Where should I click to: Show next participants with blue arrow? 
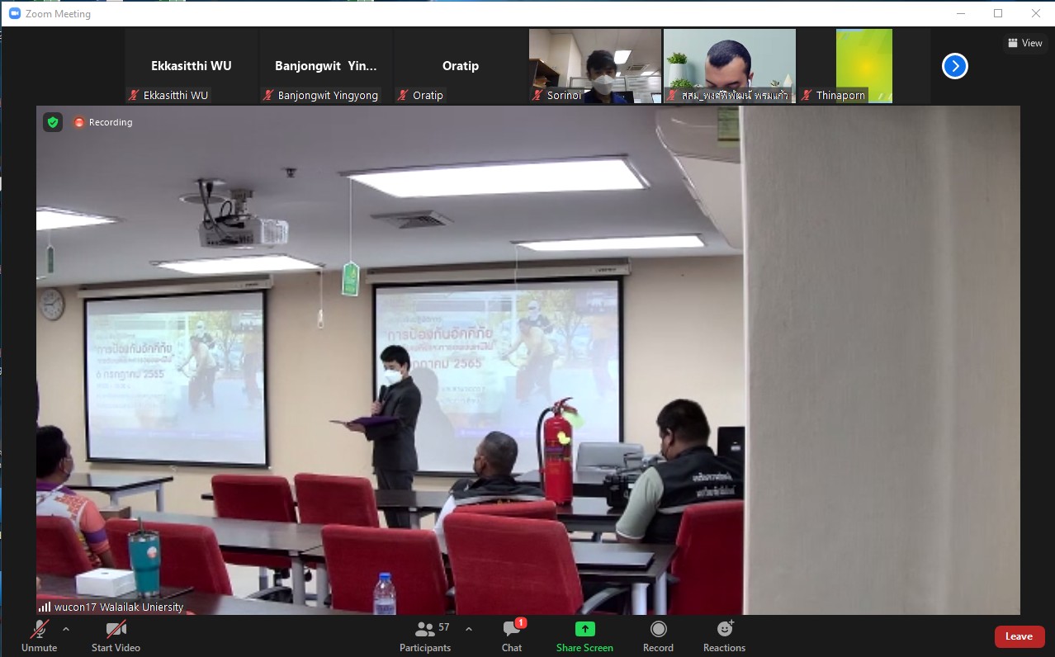954,66
